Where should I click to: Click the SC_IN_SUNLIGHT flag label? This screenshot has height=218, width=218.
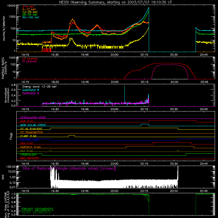31,129
